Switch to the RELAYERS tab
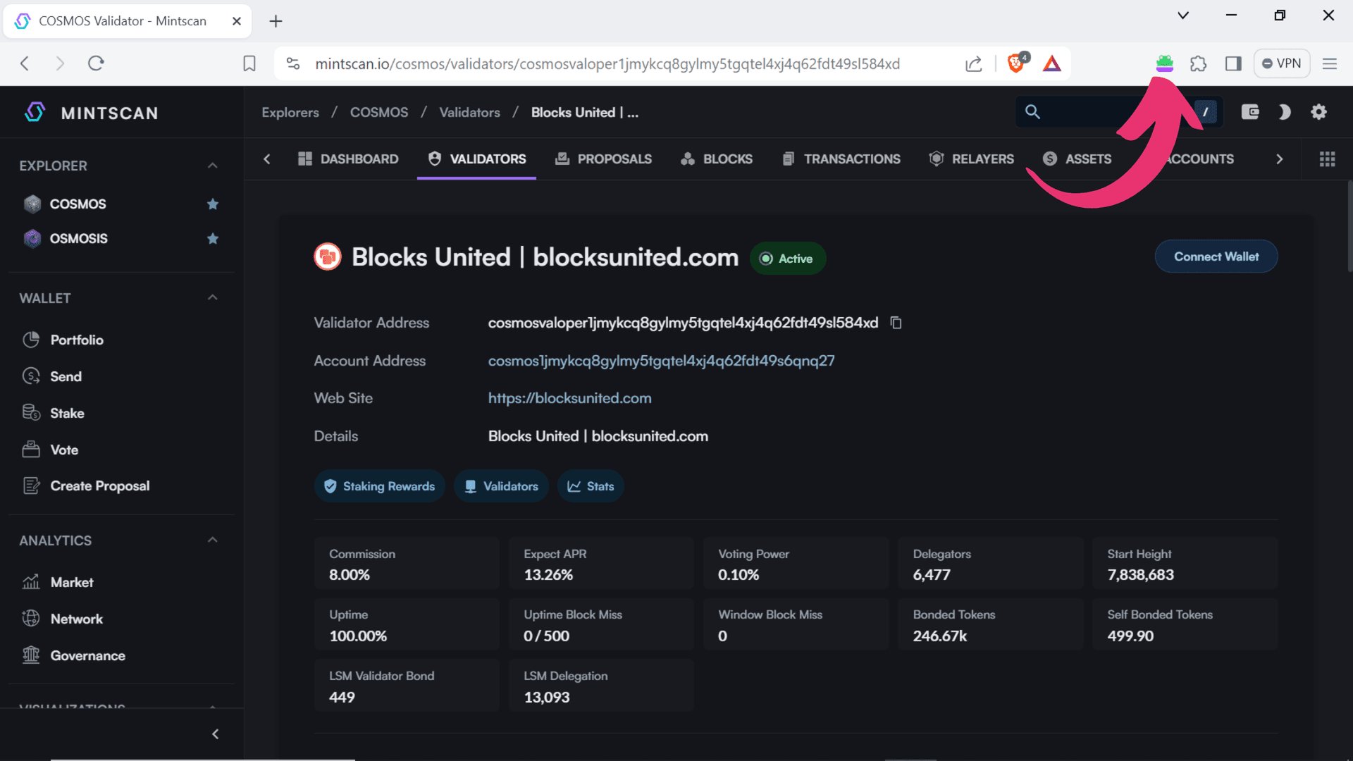 (971, 159)
